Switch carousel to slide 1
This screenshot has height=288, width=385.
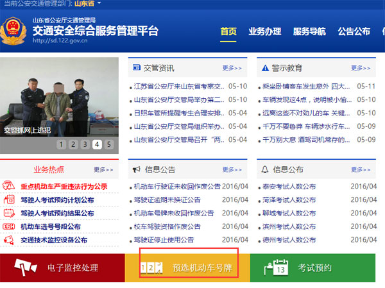tap(61, 144)
